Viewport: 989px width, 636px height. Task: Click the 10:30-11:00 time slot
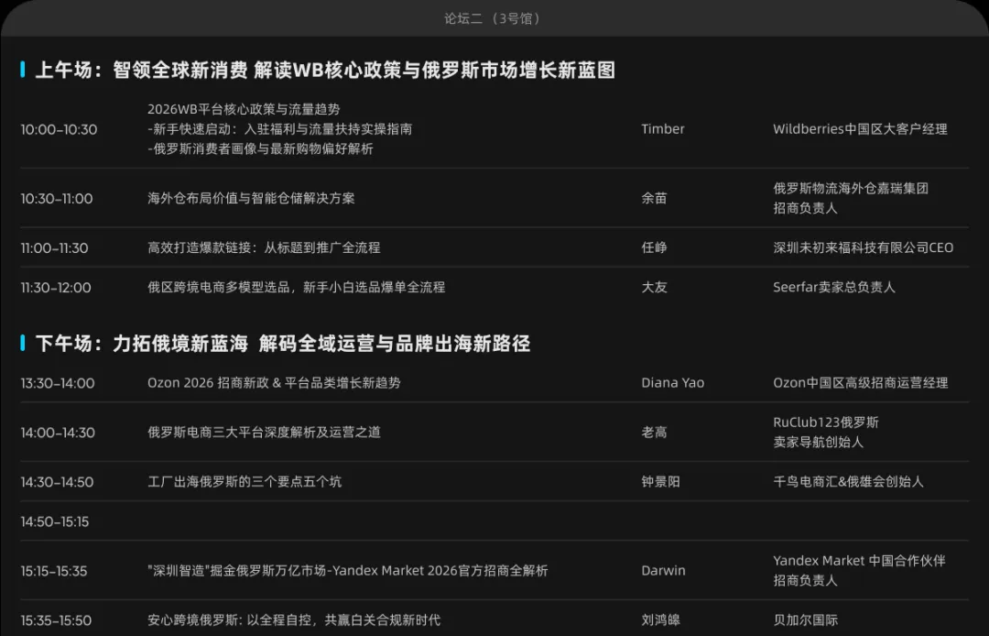(x=56, y=199)
